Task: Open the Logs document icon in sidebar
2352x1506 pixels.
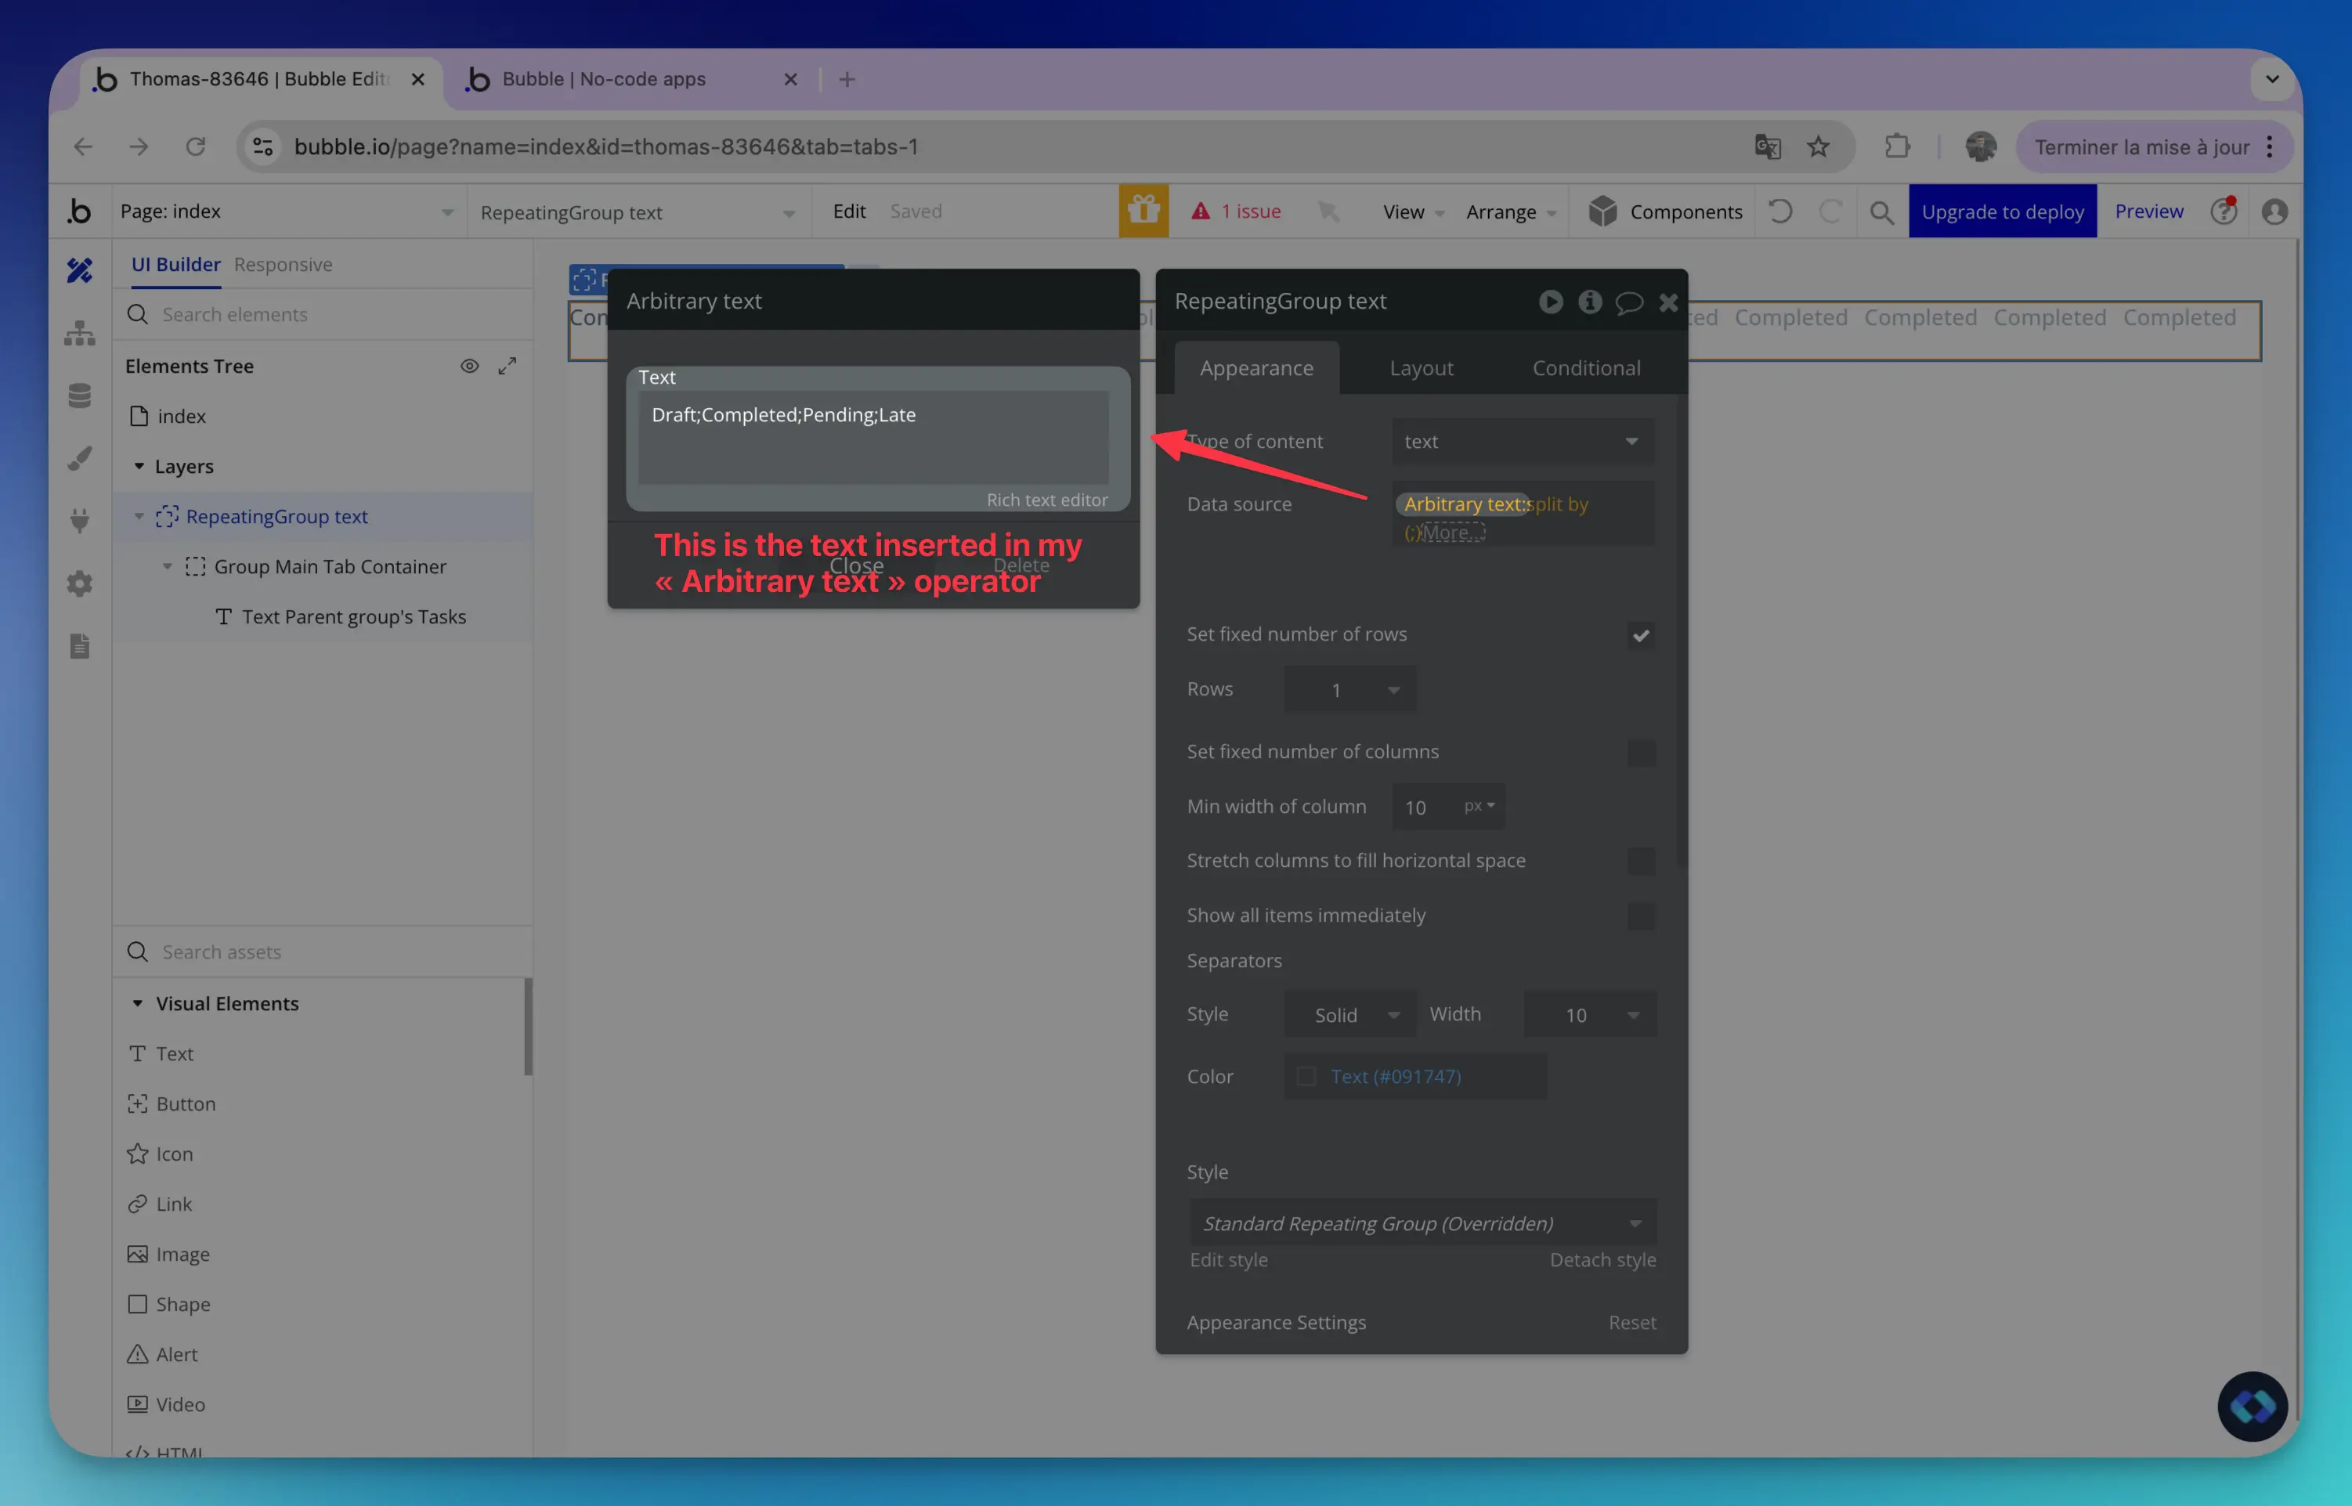Action: pyautogui.click(x=79, y=646)
